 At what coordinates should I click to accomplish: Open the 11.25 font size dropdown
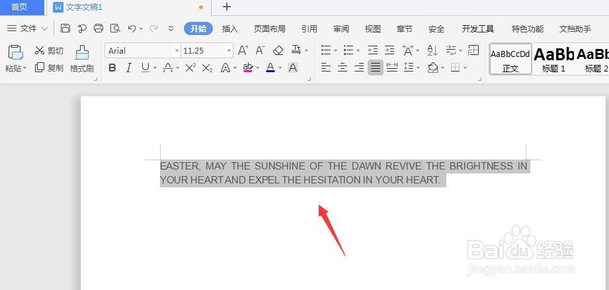(x=229, y=50)
